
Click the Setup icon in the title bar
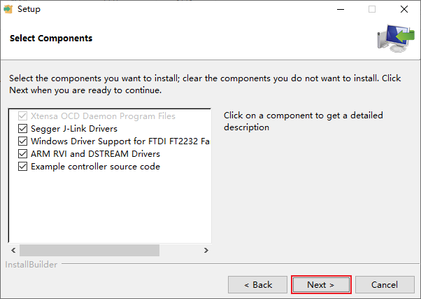(8, 9)
